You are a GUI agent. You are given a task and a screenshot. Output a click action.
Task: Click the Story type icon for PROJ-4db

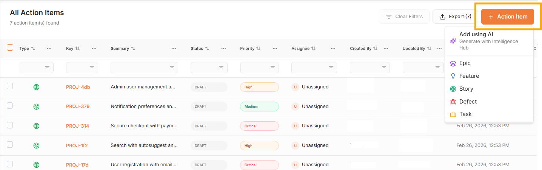click(x=36, y=87)
